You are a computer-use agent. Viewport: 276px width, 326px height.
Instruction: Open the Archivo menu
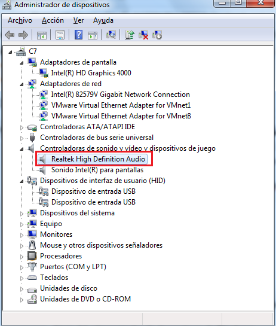coord(20,20)
